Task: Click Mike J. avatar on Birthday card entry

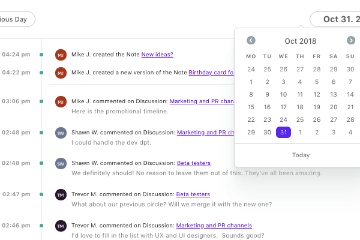Action: (61, 73)
